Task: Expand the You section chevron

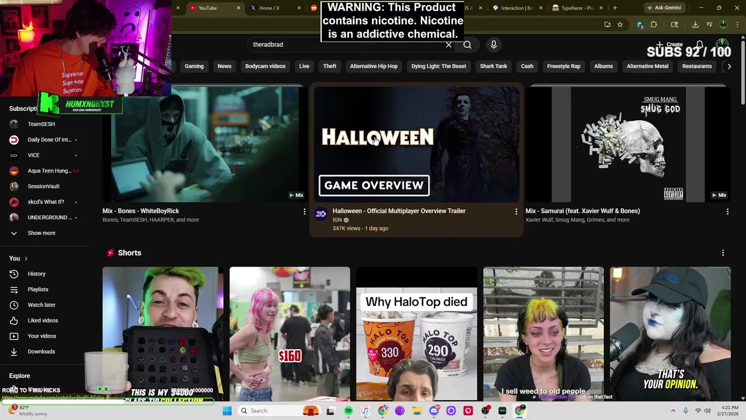Action: pos(26,258)
